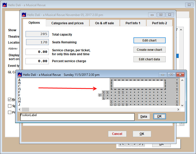
Task: Click the seating chart's scroll down arrow
Action: (x=182, y=106)
